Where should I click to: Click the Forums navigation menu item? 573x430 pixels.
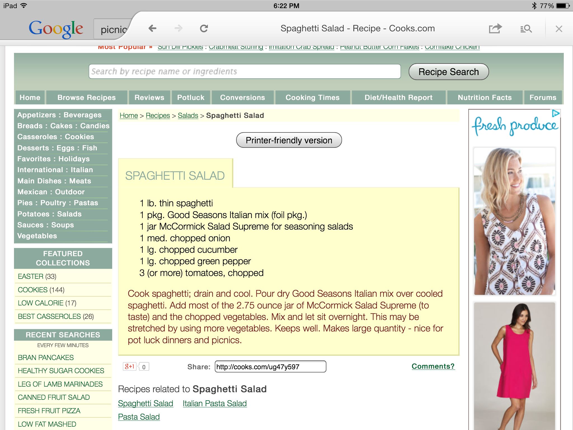[x=542, y=97]
